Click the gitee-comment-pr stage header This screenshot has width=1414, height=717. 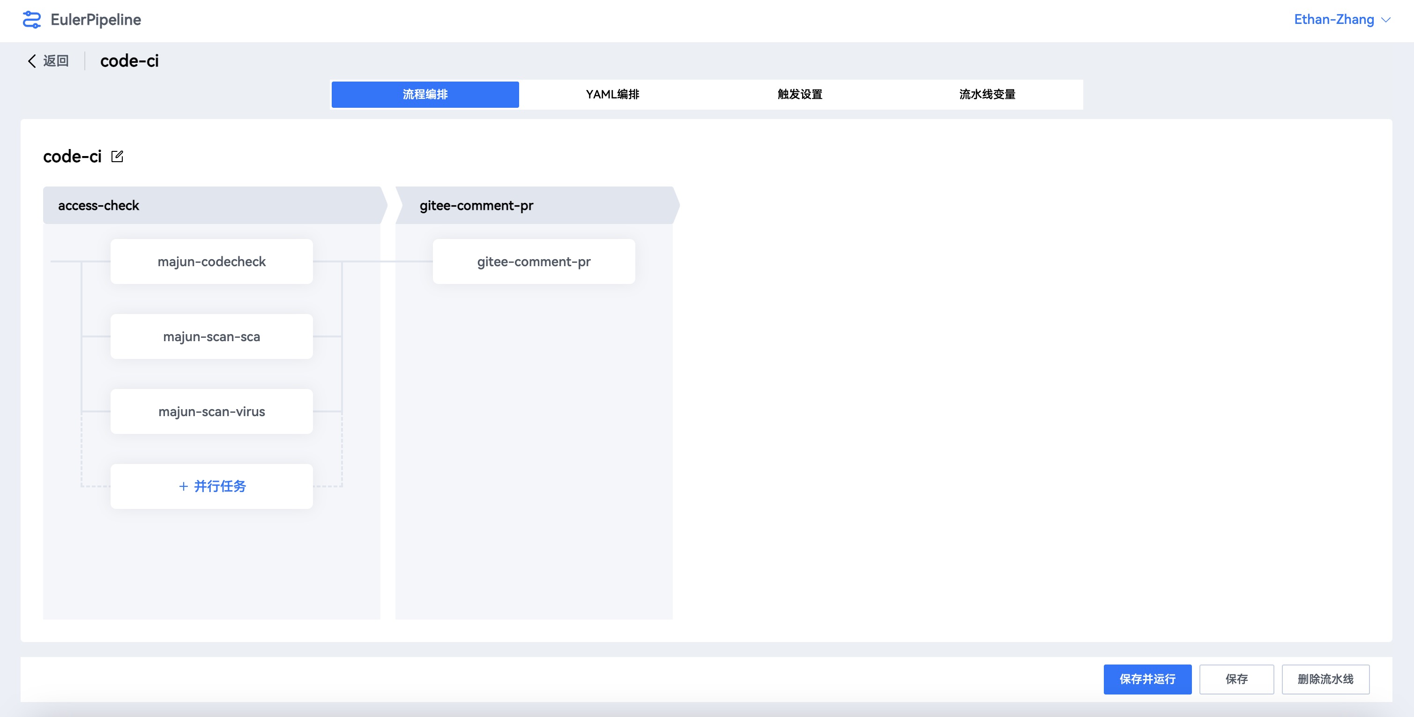[x=534, y=205]
